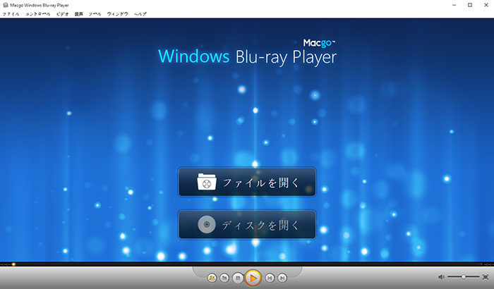494x289 pixels.
Task: Open the ファイル menu
Action: (x=11, y=14)
